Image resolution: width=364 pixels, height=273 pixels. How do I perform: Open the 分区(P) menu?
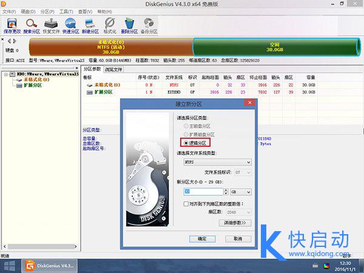tap(47, 12)
